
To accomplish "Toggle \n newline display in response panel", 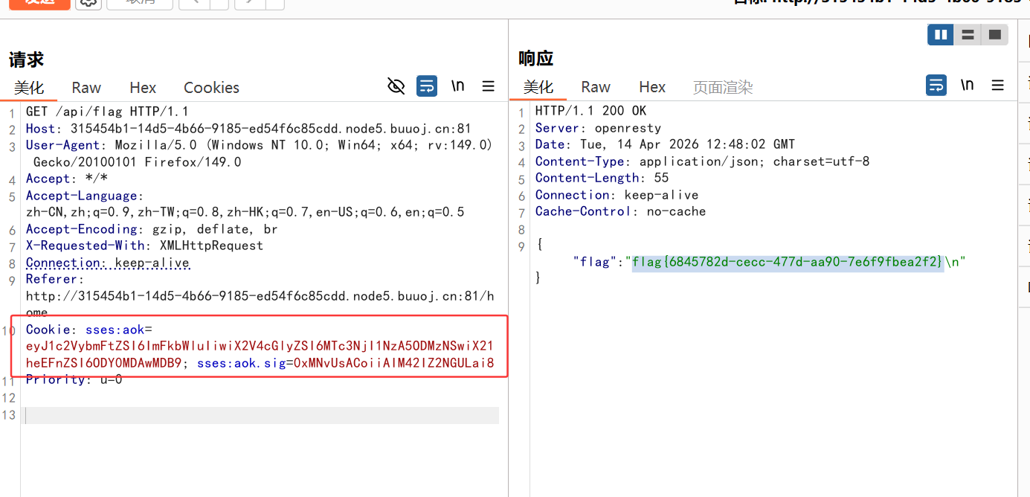I will click(967, 86).
